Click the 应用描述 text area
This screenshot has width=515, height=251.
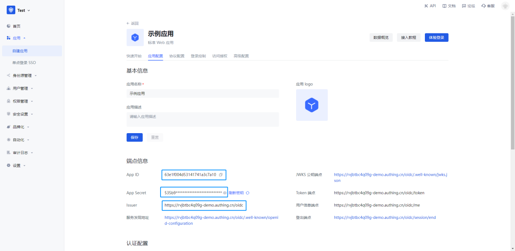[x=202, y=119]
